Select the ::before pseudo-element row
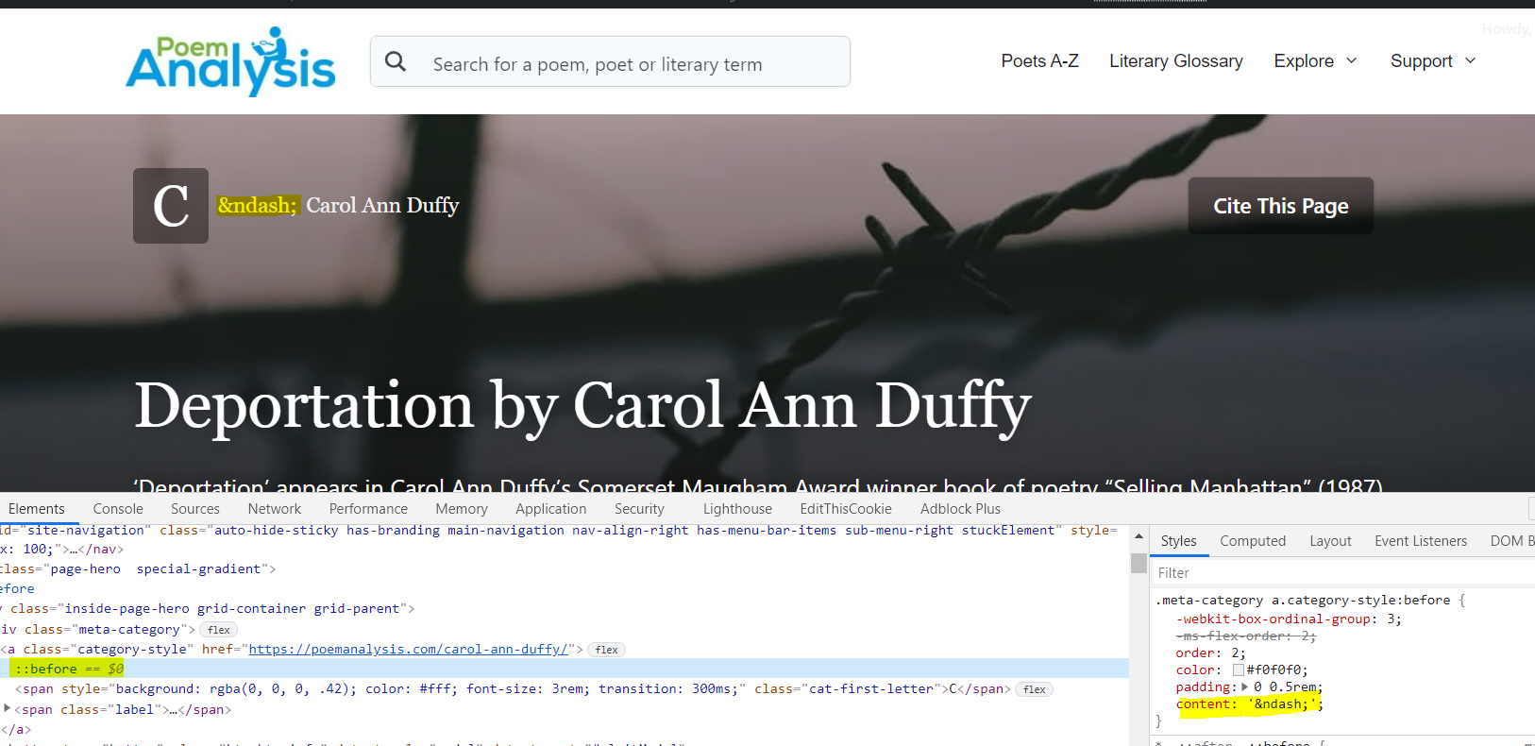 click(565, 669)
